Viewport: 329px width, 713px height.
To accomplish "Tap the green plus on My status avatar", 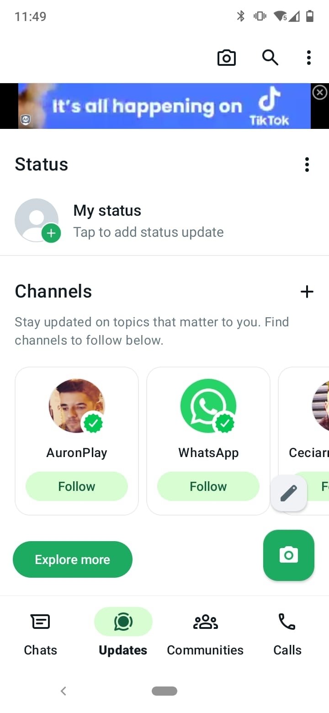I will click(x=52, y=233).
